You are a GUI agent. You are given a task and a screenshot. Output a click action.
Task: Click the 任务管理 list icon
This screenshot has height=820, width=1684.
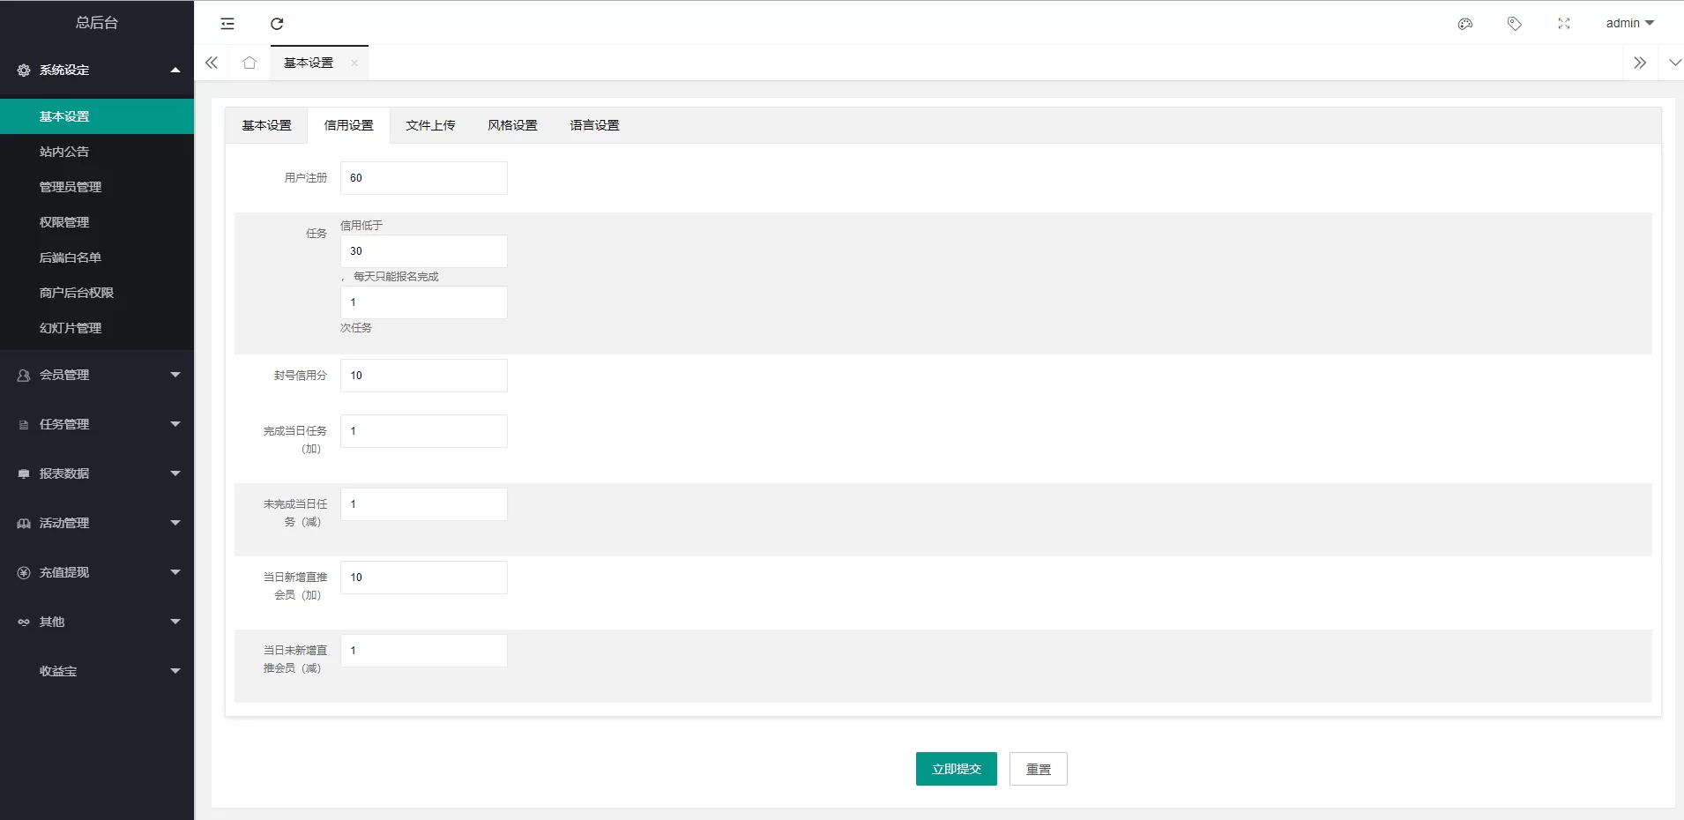coord(24,424)
